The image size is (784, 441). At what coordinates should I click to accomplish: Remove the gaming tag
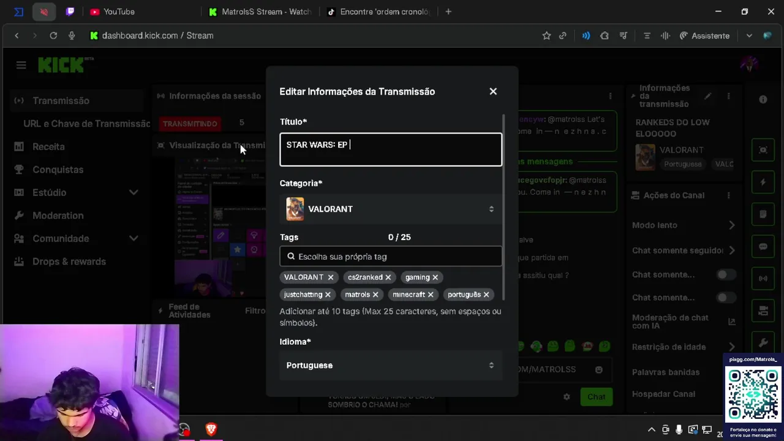point(435,277)
